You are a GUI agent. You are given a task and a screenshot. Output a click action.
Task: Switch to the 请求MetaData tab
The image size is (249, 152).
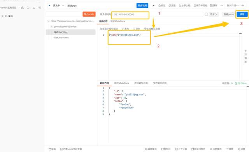click(x=117, y=21)
